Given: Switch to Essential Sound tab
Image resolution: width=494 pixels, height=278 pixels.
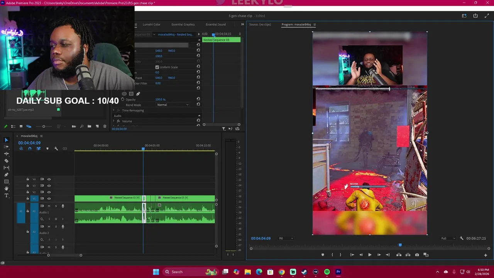Looking at the screenshot, I should point(215,24).
